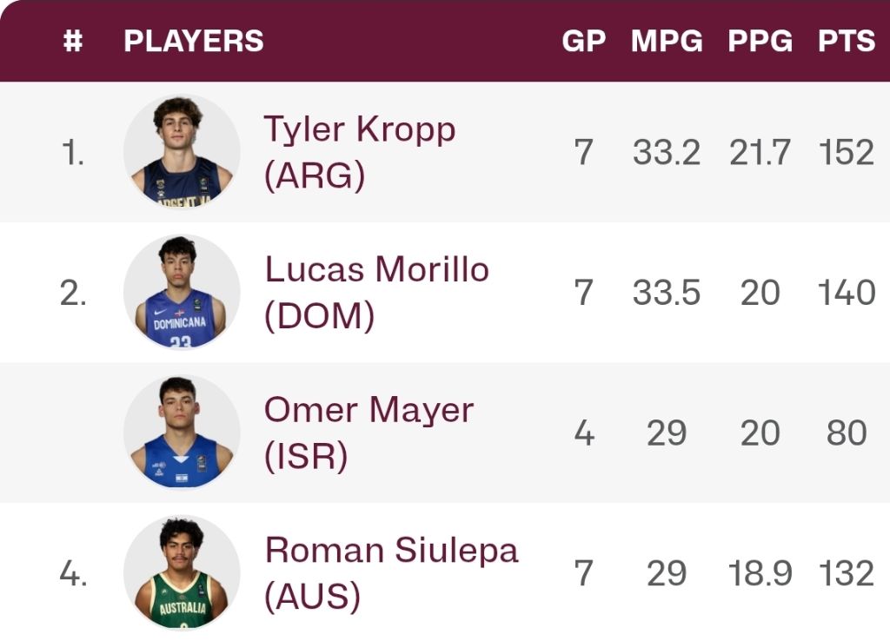The image size is (890, 641).
Task: Open Lucas Morillo (DOM) profile link
Action: [x=377, y=292]
